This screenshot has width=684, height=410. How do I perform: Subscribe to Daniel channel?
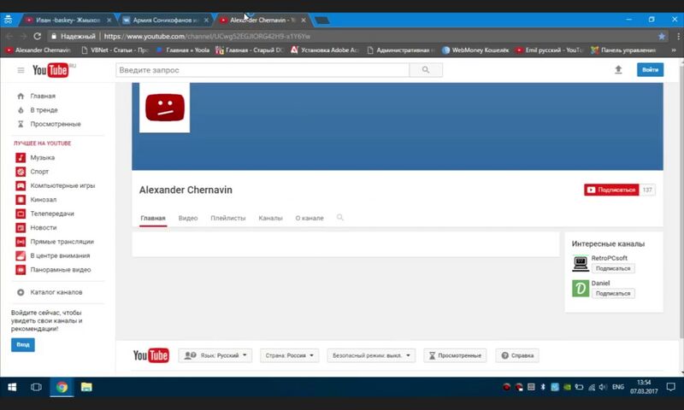tap(613, 293)
